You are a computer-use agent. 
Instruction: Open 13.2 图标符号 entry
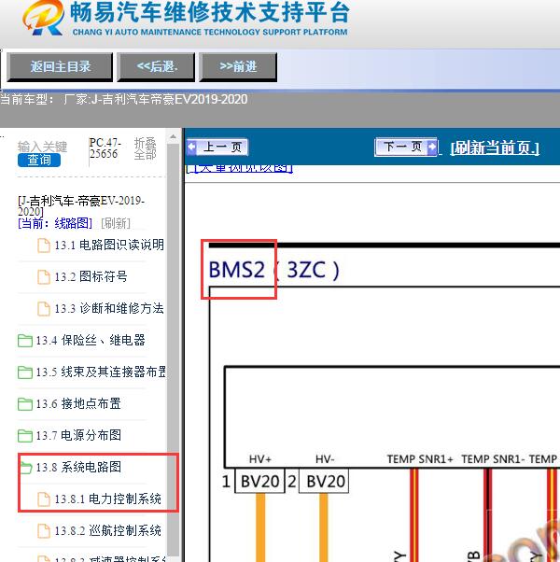(x=91, y=276)
